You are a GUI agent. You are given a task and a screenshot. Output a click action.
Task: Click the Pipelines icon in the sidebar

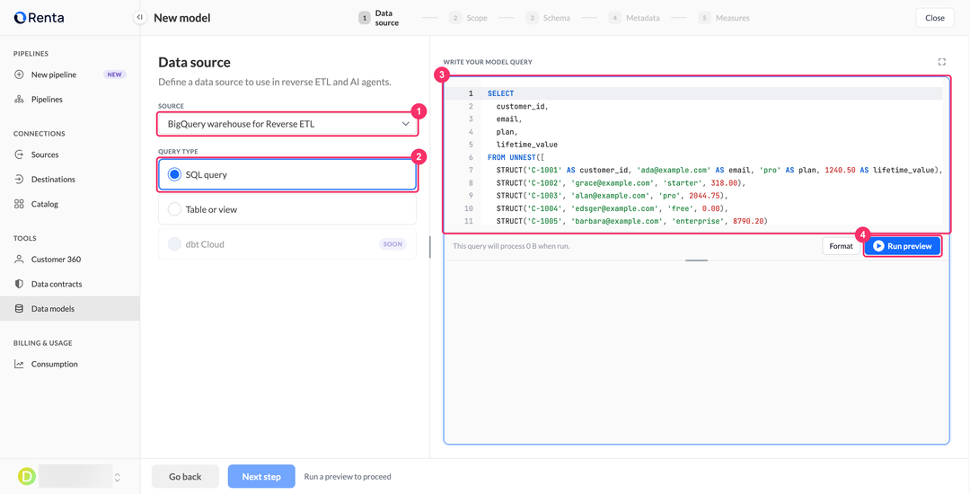(19, 100)
